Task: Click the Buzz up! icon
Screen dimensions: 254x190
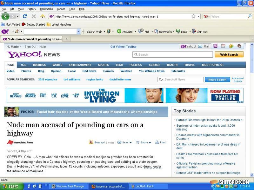Action: click(91, 142)
